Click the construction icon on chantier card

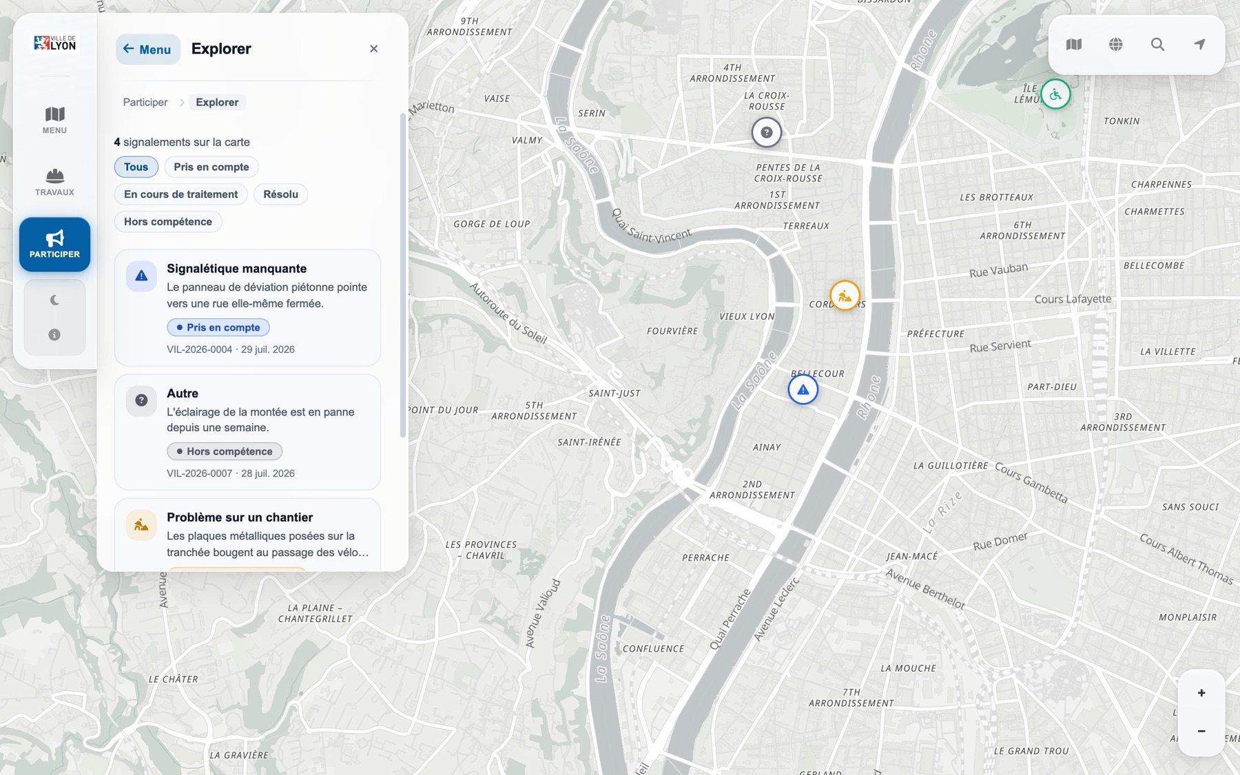pos(141,525)
